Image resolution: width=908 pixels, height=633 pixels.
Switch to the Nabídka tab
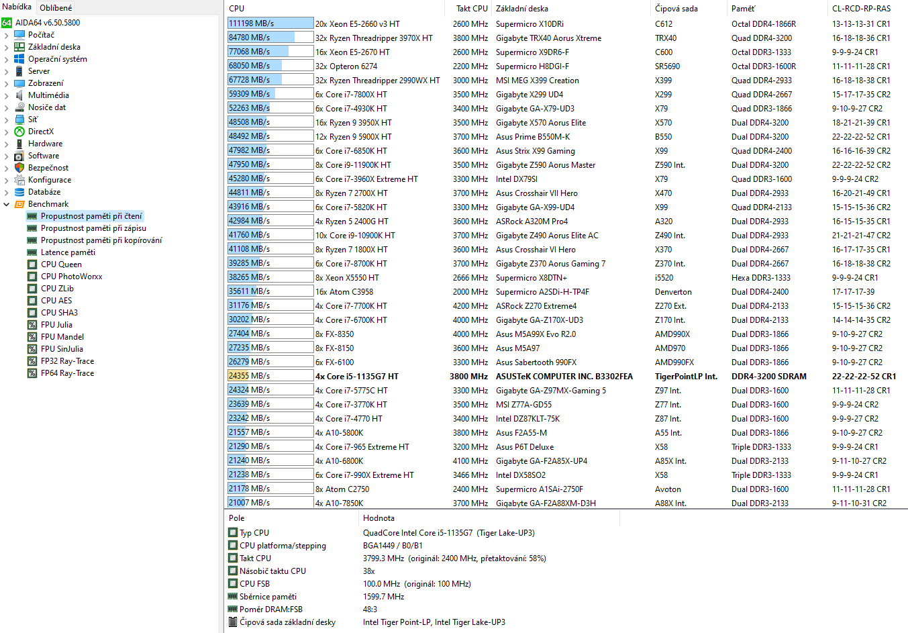tap(17, 7)
